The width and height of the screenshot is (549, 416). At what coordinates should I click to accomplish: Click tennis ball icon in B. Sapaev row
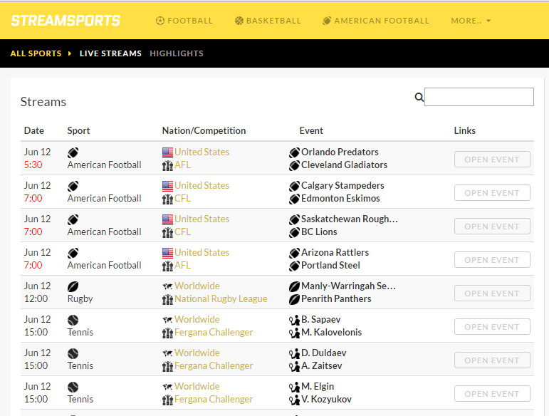pyautogui.click(x=73, y=320)
